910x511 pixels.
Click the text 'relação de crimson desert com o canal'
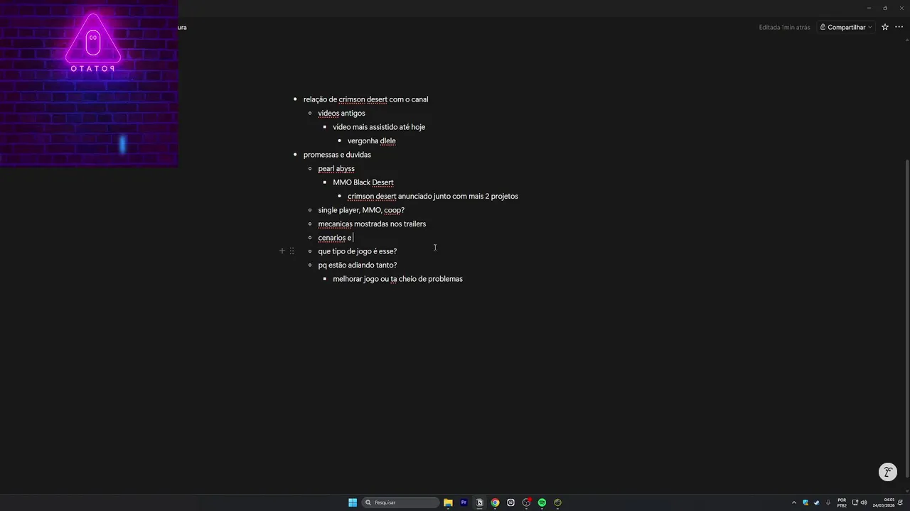(365, 99)
